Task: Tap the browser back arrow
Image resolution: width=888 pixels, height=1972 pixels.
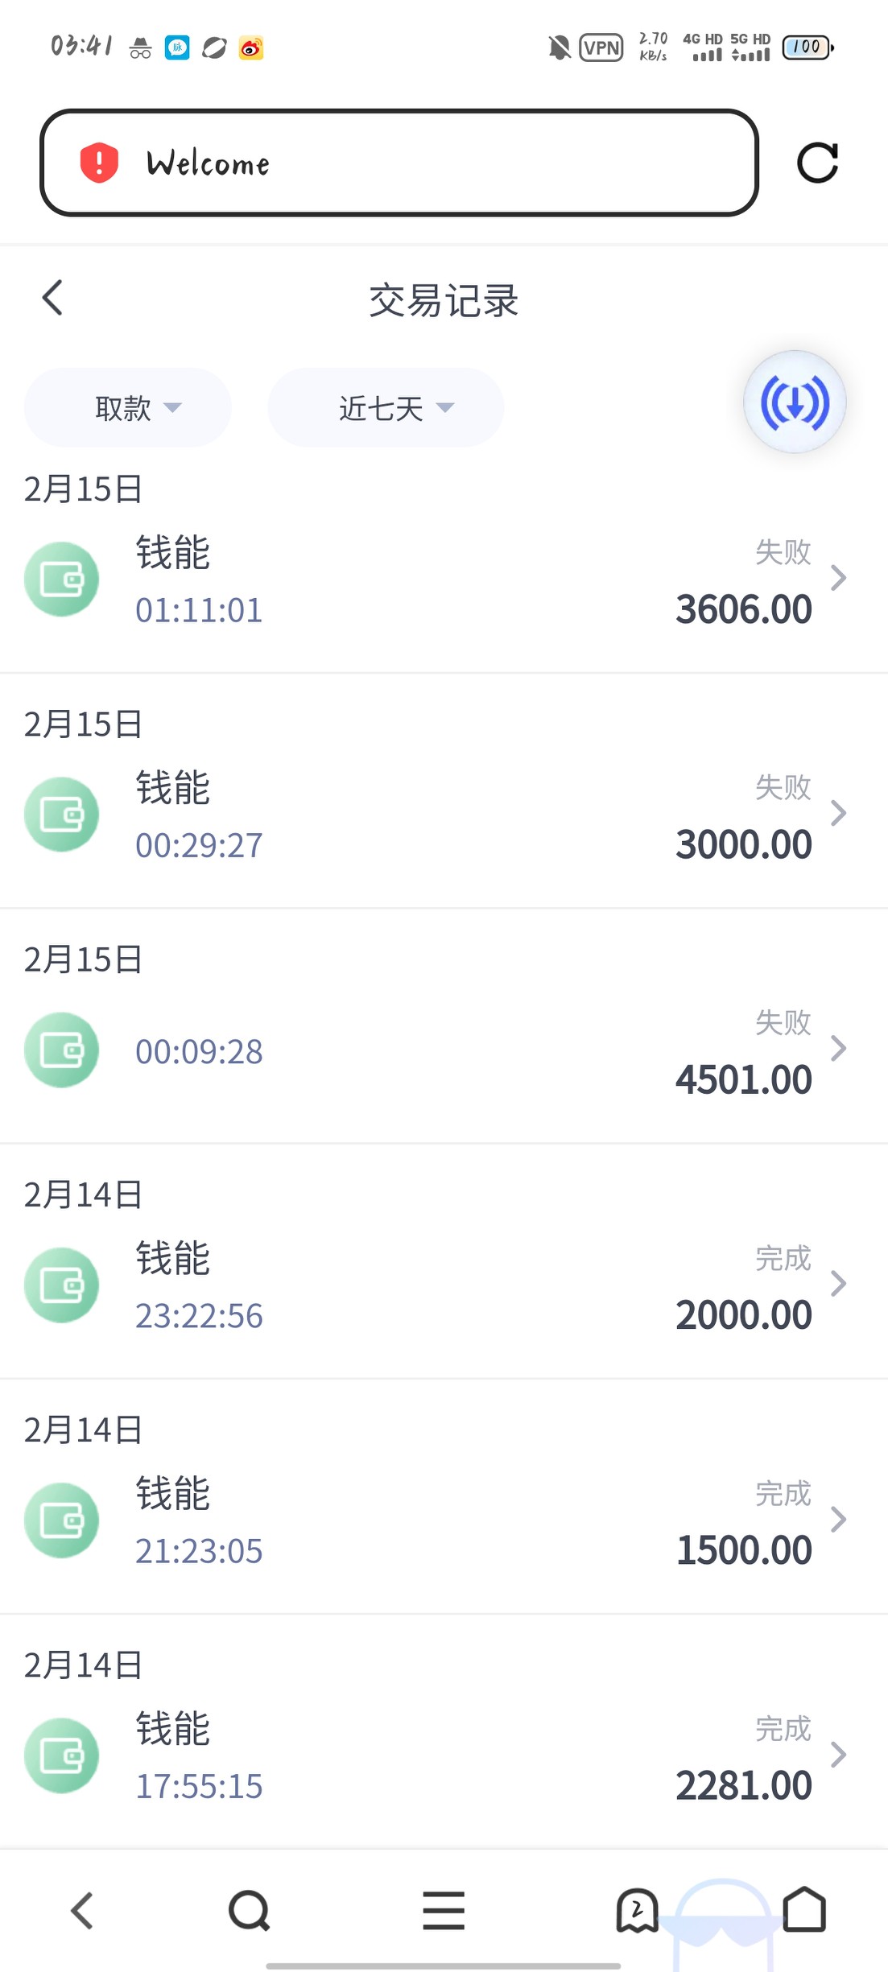Action: [83, 1910]
